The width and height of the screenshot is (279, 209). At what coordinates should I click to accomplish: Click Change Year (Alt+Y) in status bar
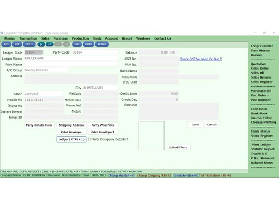pos(122,176)
